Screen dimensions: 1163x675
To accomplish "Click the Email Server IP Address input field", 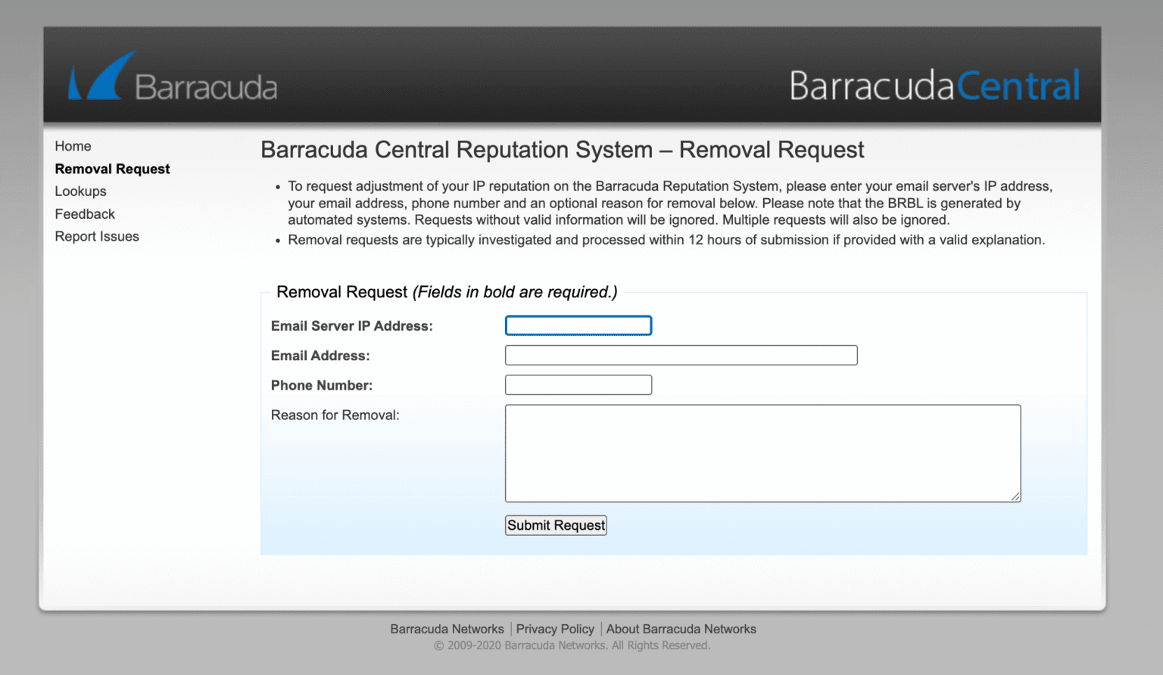I will (578, 325).
